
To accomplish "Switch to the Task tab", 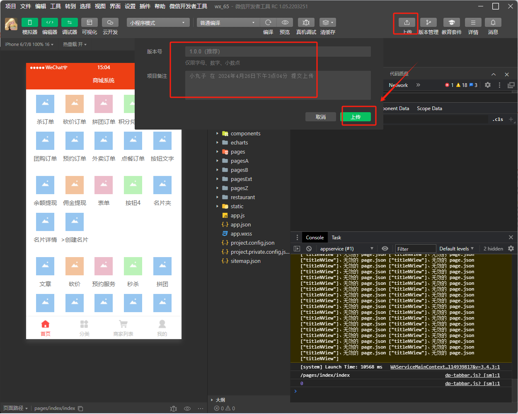I will click(x=336, y=238).
